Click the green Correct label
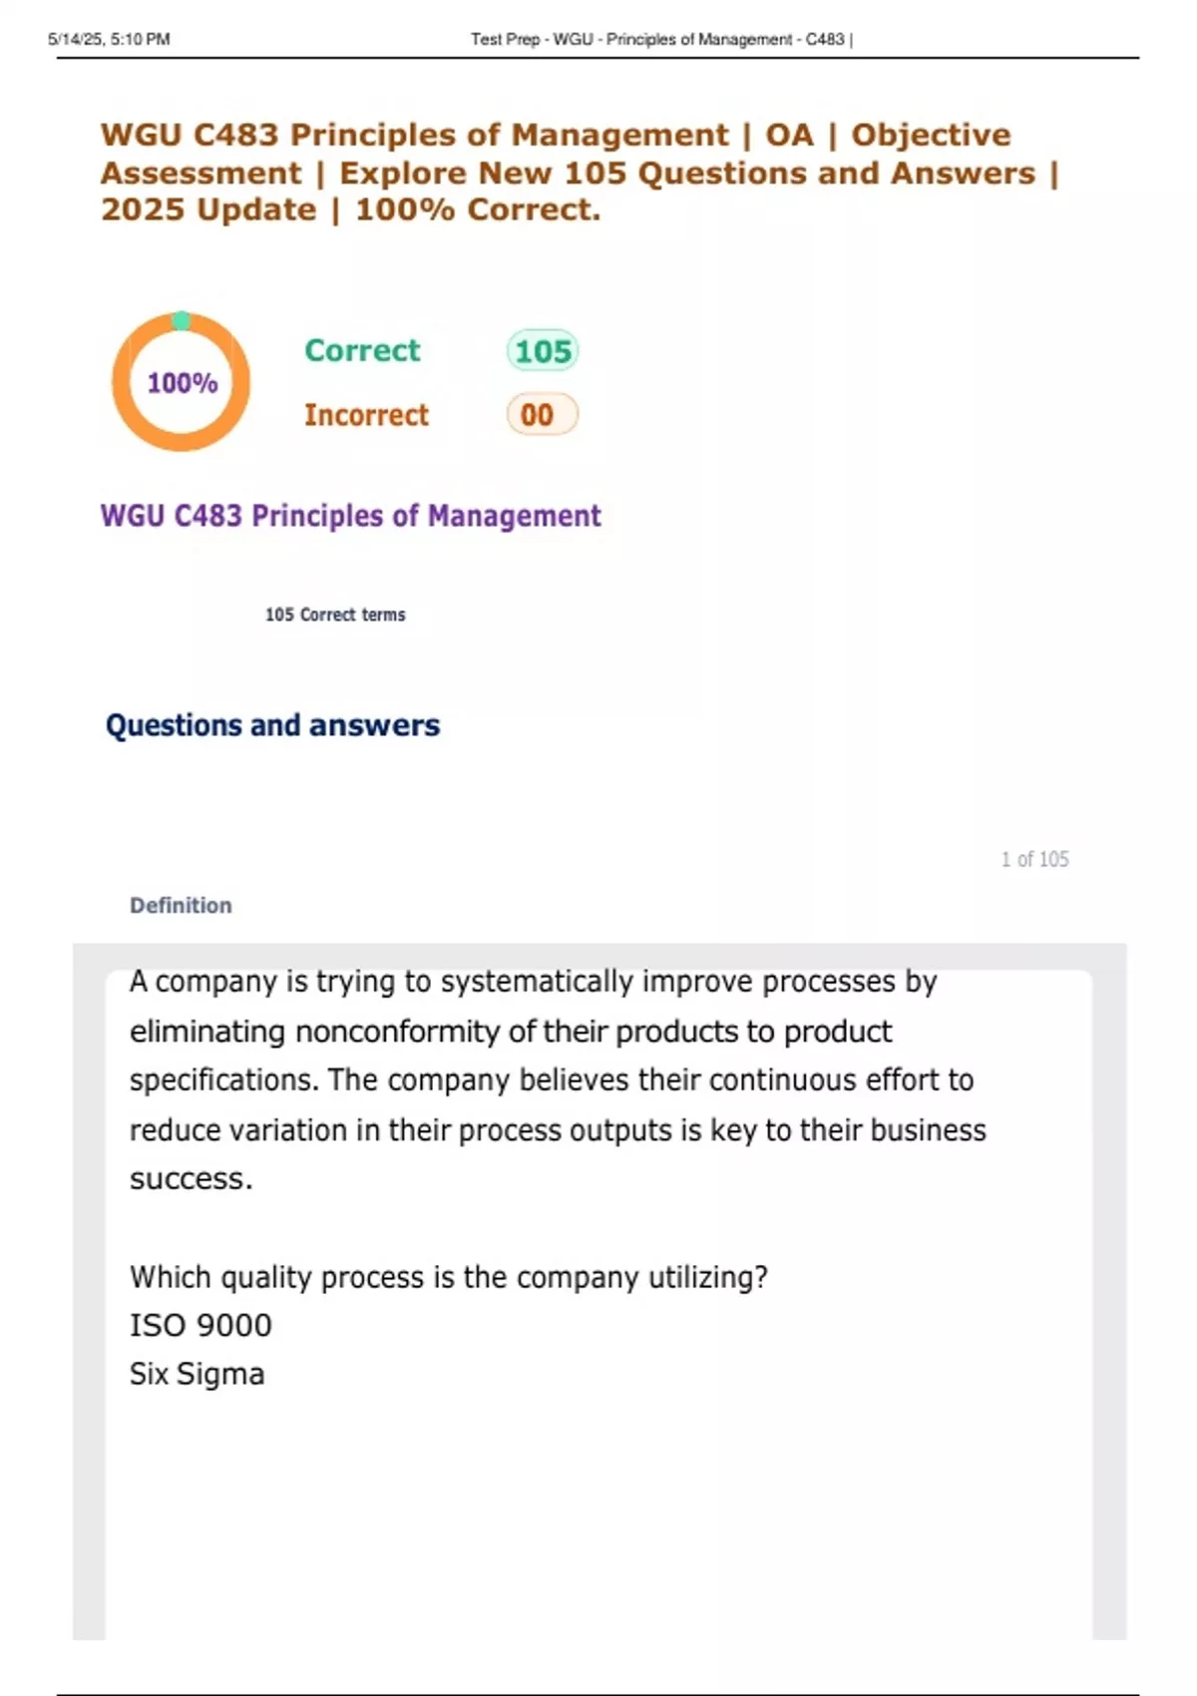The height and width of the screenshot is (1696, 1197). coord(362,350)
